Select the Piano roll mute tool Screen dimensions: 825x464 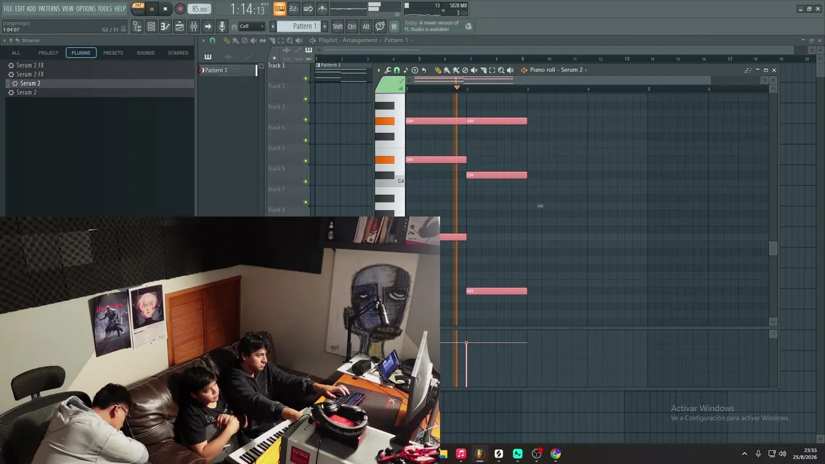[474, 70]
